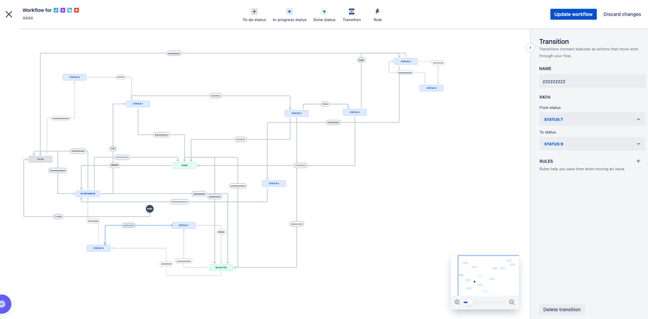Select the STATUS 2 node
The width and height of the screenshot is (648, 319).
coord(296,113)
